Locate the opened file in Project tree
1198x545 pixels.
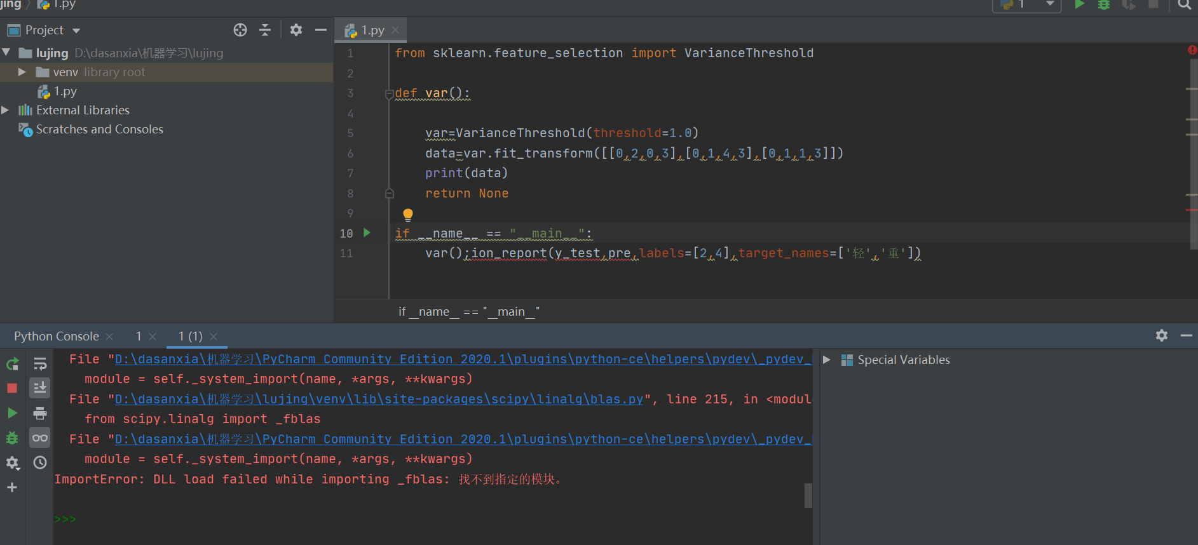[240, 30]
